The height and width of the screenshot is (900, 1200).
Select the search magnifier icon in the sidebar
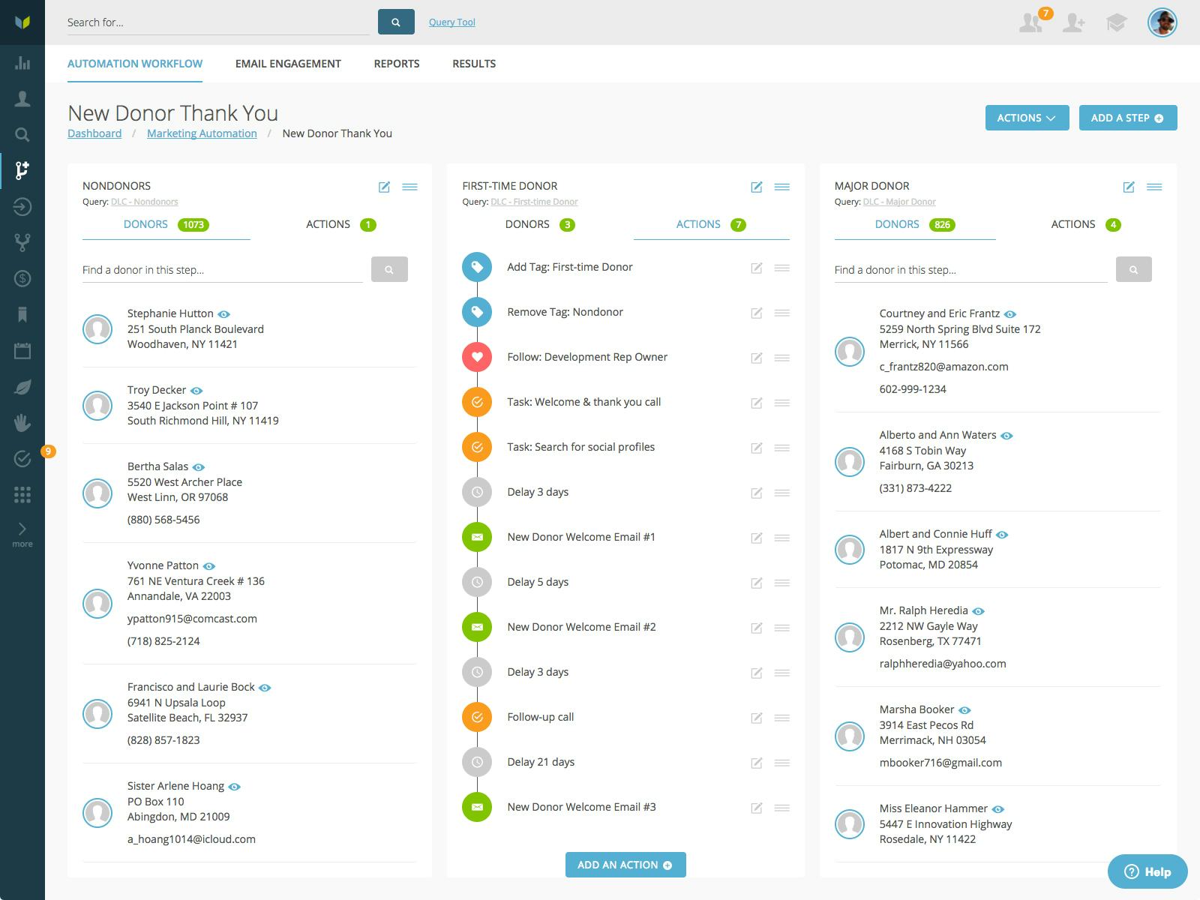(x=22, y=133)
